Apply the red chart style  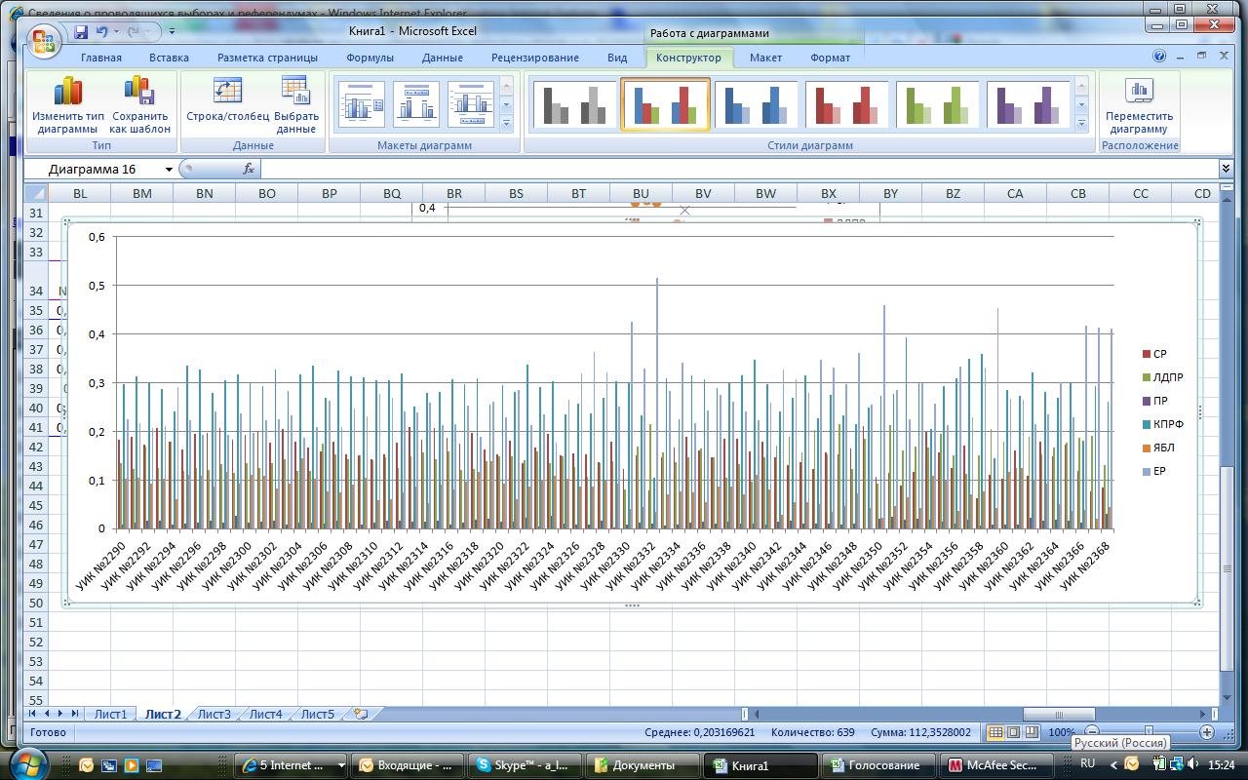click(846, 104)
